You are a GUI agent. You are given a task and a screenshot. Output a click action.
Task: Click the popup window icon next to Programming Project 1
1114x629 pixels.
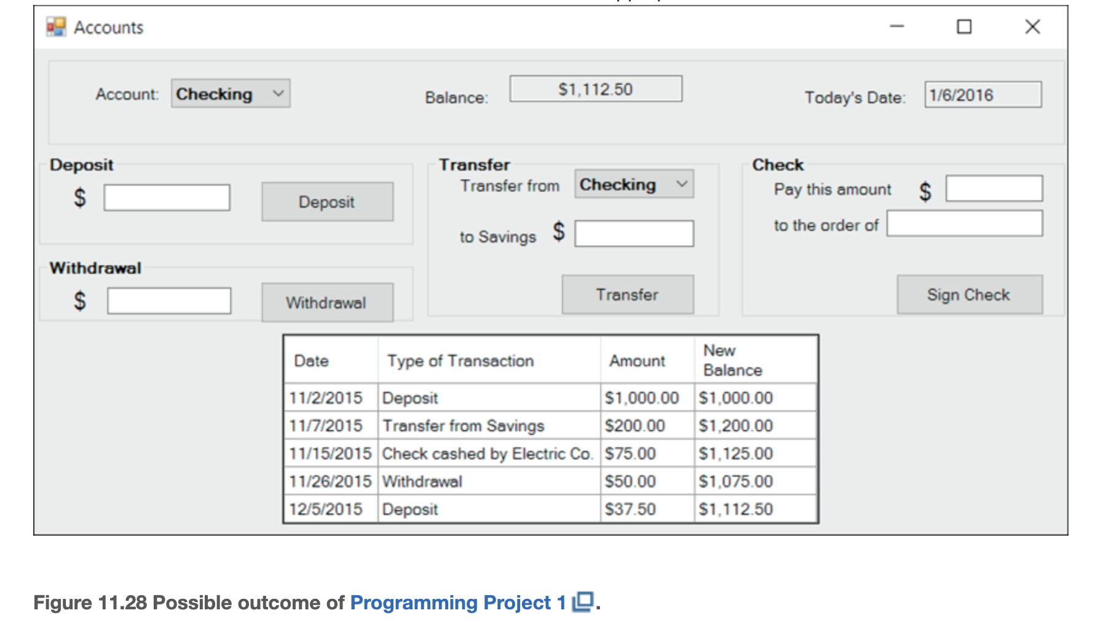coord(583,603)
